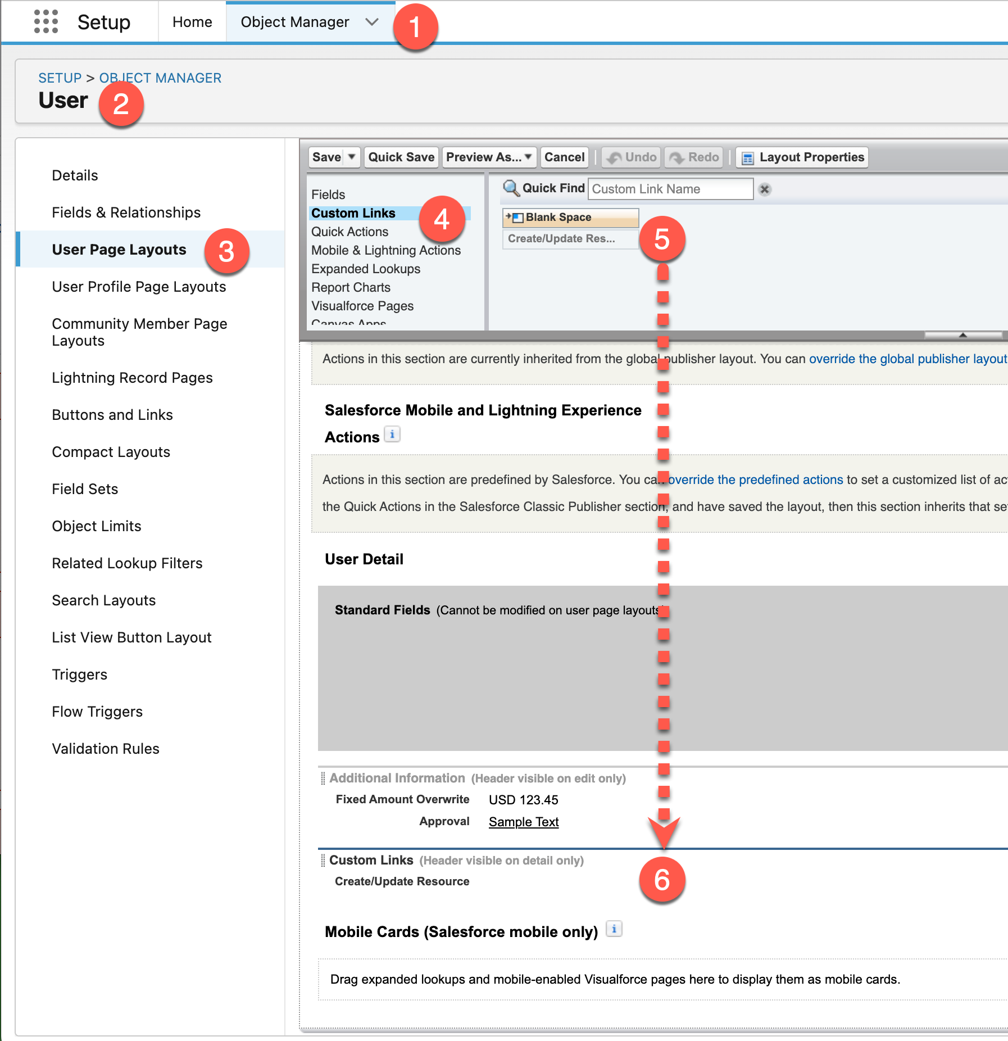This screenshot has height=1041, width=1008.
Task: Collapse the palette with the up arrow handle
Action: tap(962, 335)
